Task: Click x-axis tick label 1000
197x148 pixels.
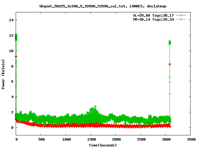Action: point(66,139)
